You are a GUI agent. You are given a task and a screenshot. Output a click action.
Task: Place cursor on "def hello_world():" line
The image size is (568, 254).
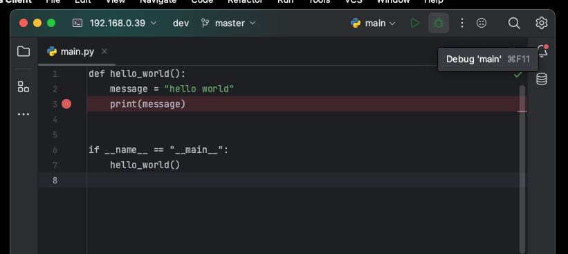click(137, 74)
